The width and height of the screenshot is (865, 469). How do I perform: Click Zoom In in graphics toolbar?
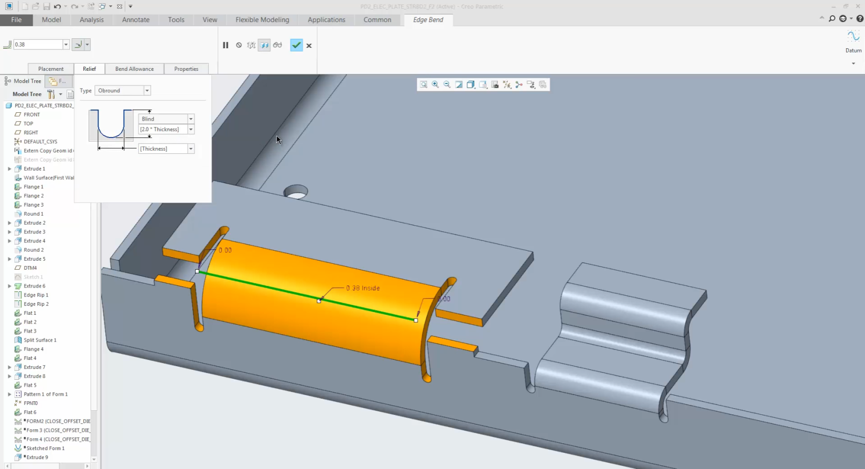pos(435,84)
